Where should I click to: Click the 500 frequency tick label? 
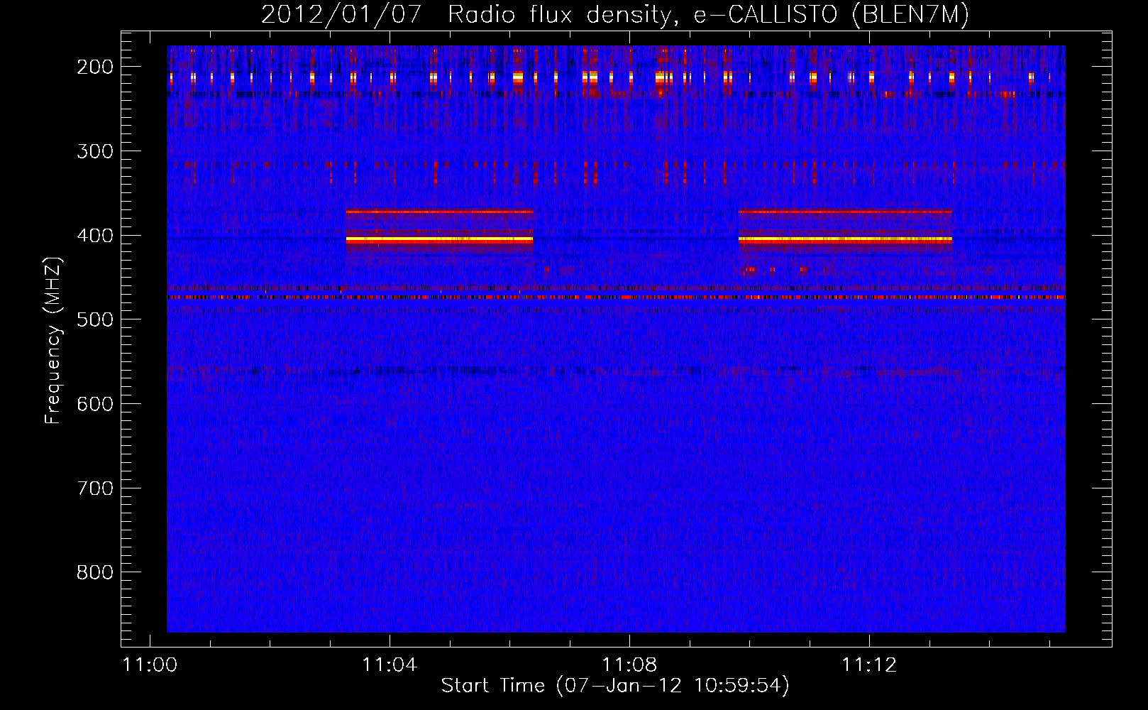[95, 319]
